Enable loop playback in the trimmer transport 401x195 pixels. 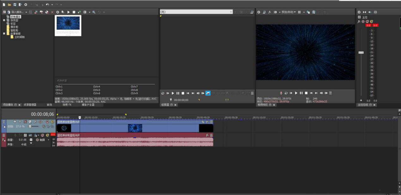[208, 93]
